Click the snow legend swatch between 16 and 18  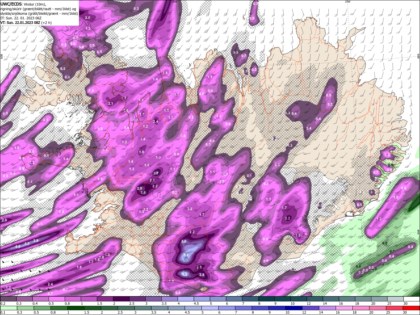(346, 299)
